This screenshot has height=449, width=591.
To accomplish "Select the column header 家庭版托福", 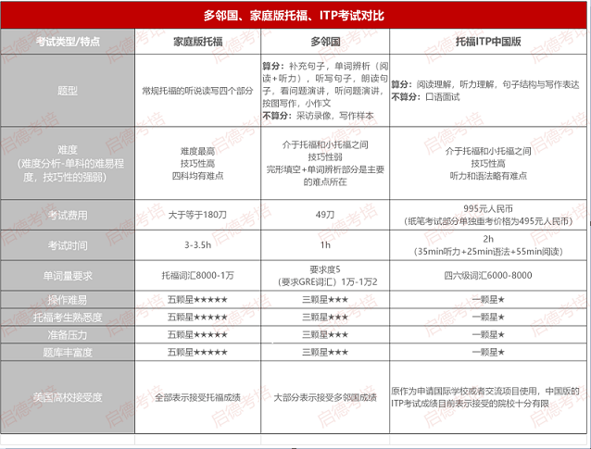I will pyautogui.click(x=198, y=42).
